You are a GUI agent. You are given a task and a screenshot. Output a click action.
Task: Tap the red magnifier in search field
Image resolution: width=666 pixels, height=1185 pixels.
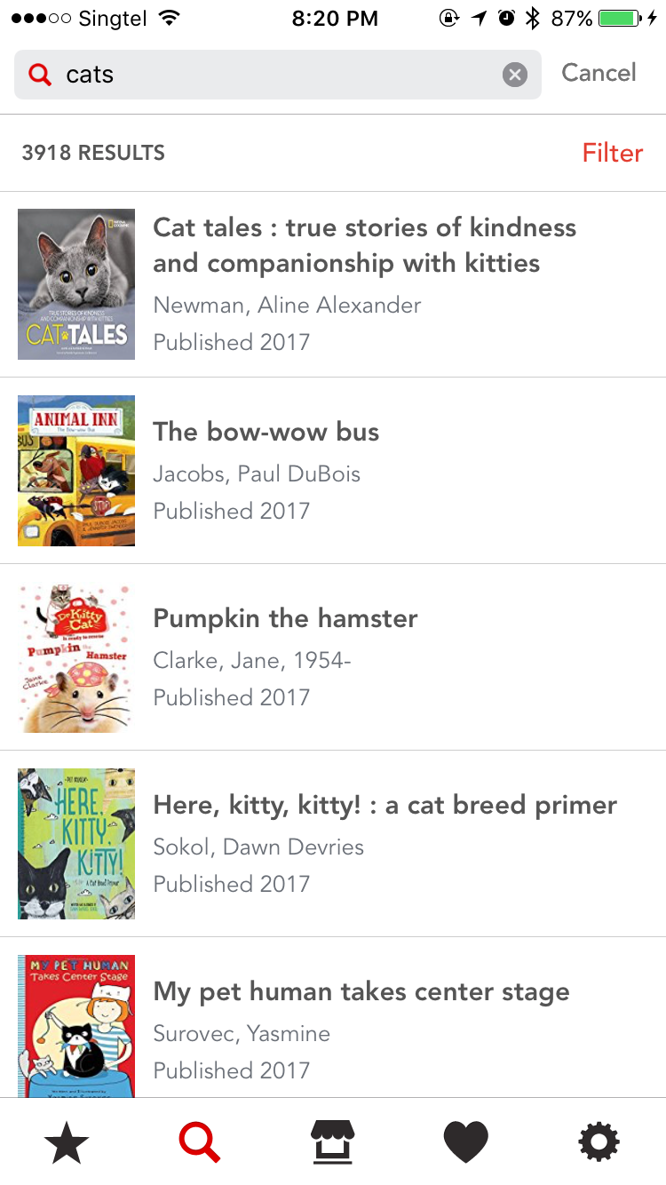point(40,75)
